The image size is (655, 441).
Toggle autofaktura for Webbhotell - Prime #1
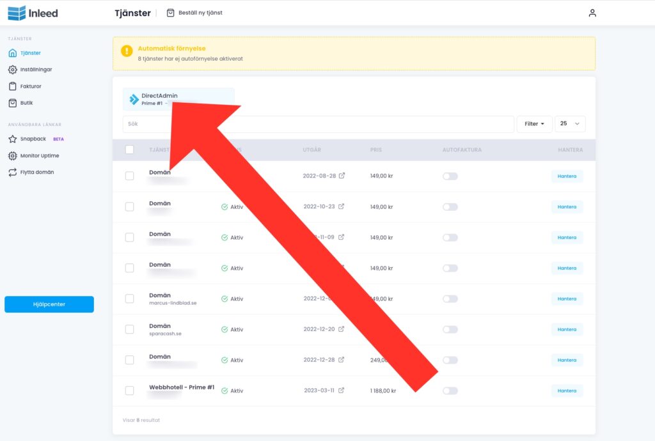click(x=450, y=391)
